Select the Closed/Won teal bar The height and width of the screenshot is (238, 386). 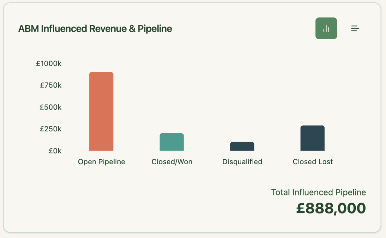tap(172, 142)
